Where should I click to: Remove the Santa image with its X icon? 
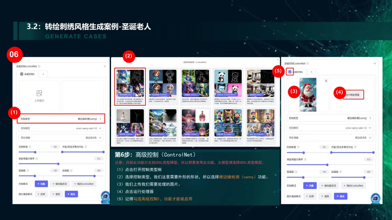[326, 81]
